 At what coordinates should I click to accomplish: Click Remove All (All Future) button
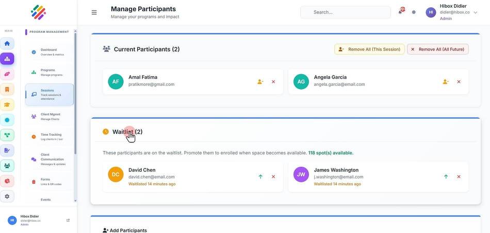pyautogui.click(x=438, y=49)
